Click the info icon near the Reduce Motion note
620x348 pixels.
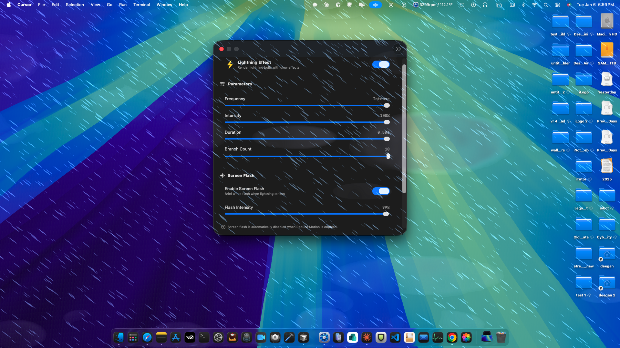[x=223, y=227]
